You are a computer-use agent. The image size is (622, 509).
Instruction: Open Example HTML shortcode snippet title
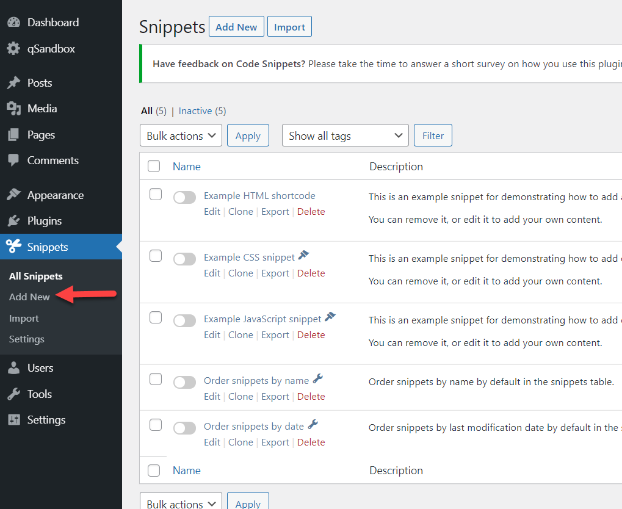259,195
